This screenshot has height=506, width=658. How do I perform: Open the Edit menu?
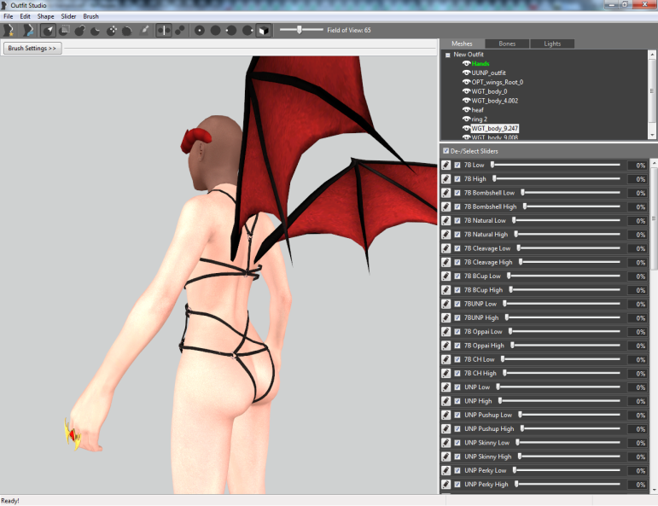pyautogui.click(x=26, y=16)
